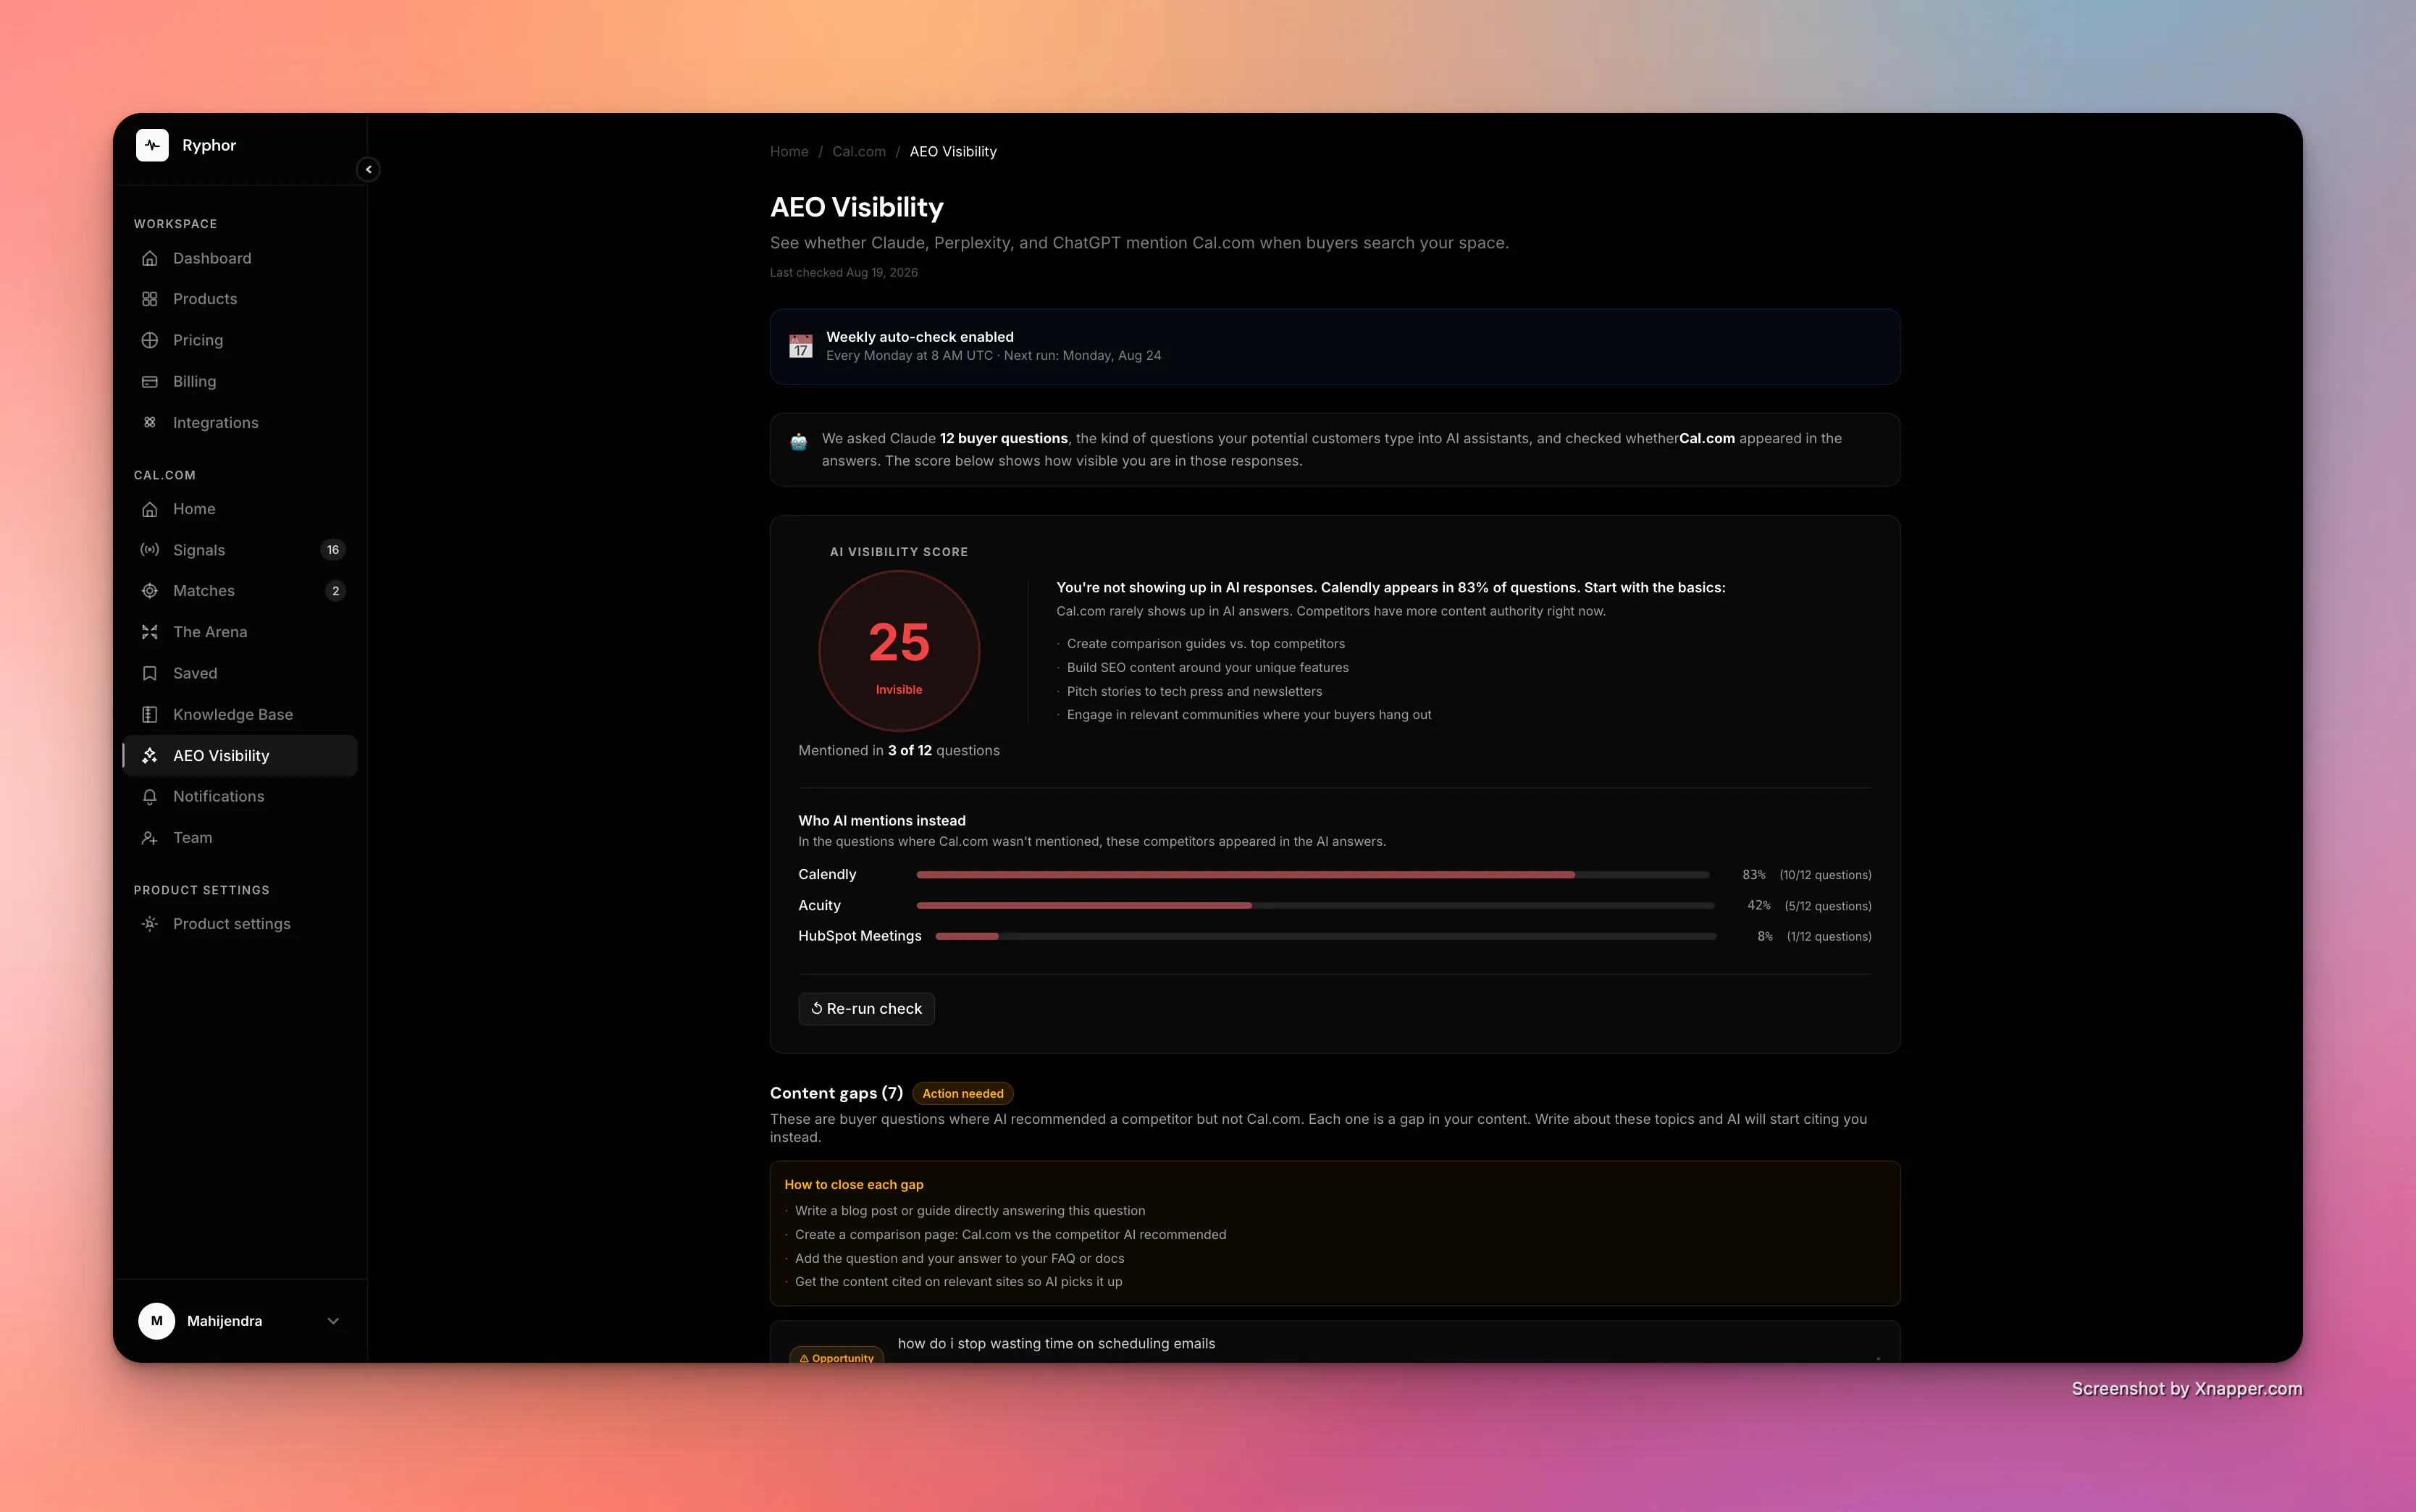Viewport: 2416px width, 1512px height.
Task: Click the Acuity 42% progress bar
Action: point(1316,906)
